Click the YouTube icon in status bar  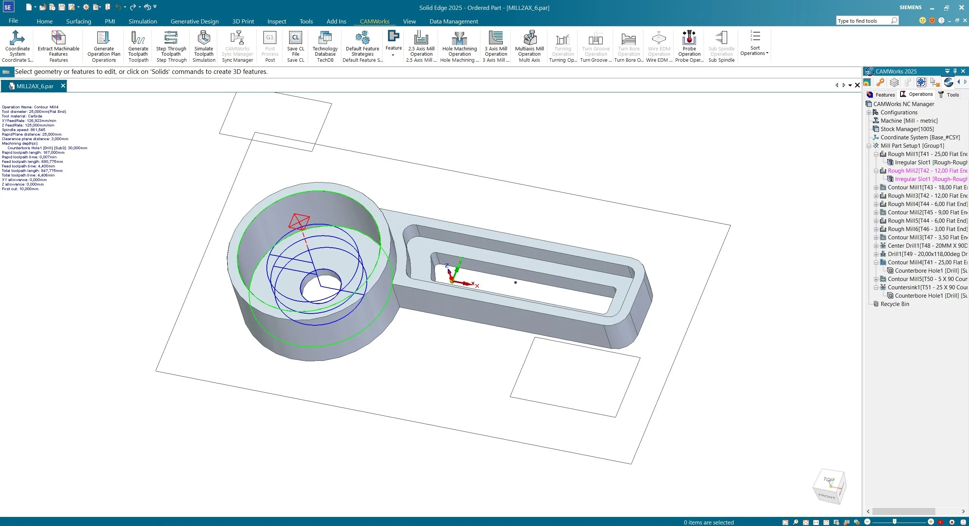tap(940, 522)
